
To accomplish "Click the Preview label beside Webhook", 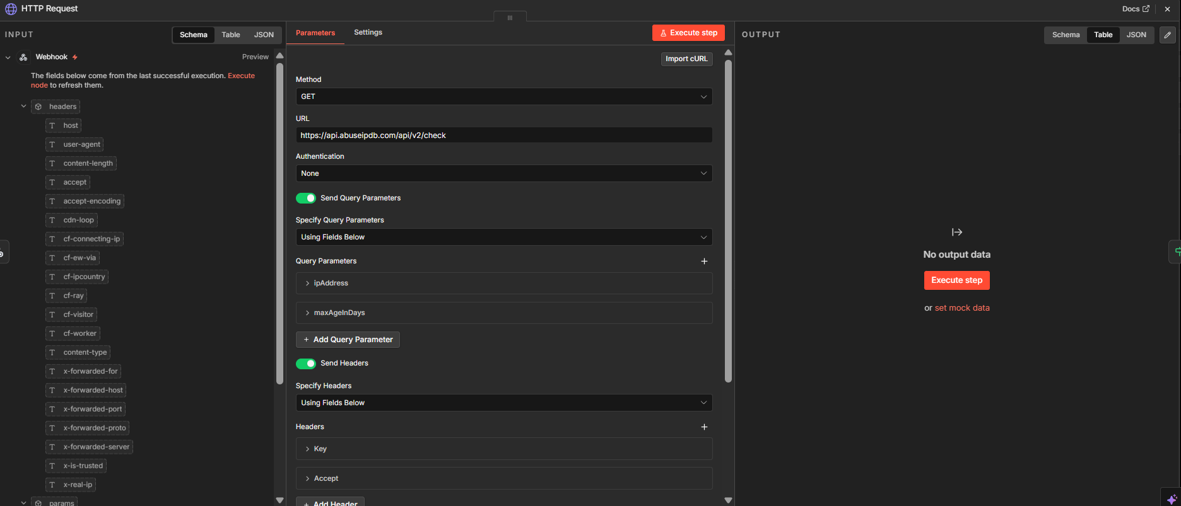I will pyautogui.click(x=256, y=57).
